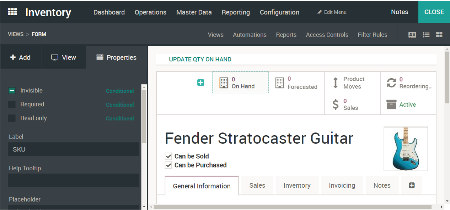450x210 pixels.
Task: Open the Configuration menu
Action: coord(279,12)
